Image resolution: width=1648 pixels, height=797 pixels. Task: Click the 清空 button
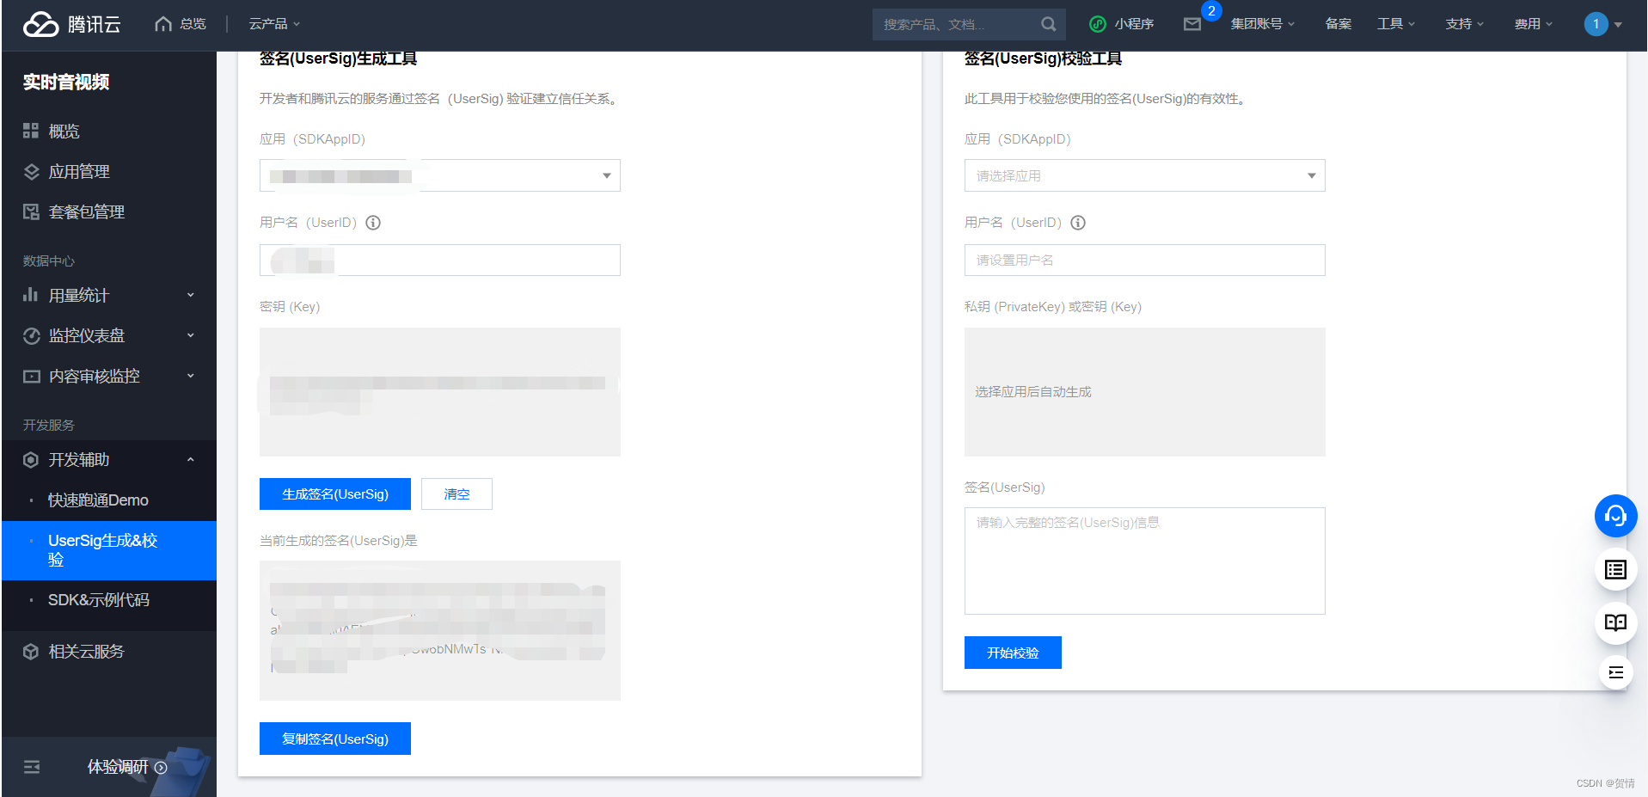coord(456,494)
